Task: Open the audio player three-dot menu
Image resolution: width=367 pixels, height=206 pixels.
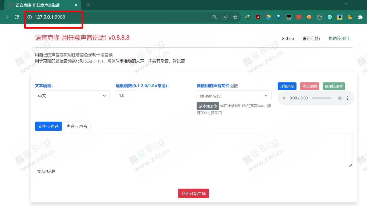Action: pos(348,98)
